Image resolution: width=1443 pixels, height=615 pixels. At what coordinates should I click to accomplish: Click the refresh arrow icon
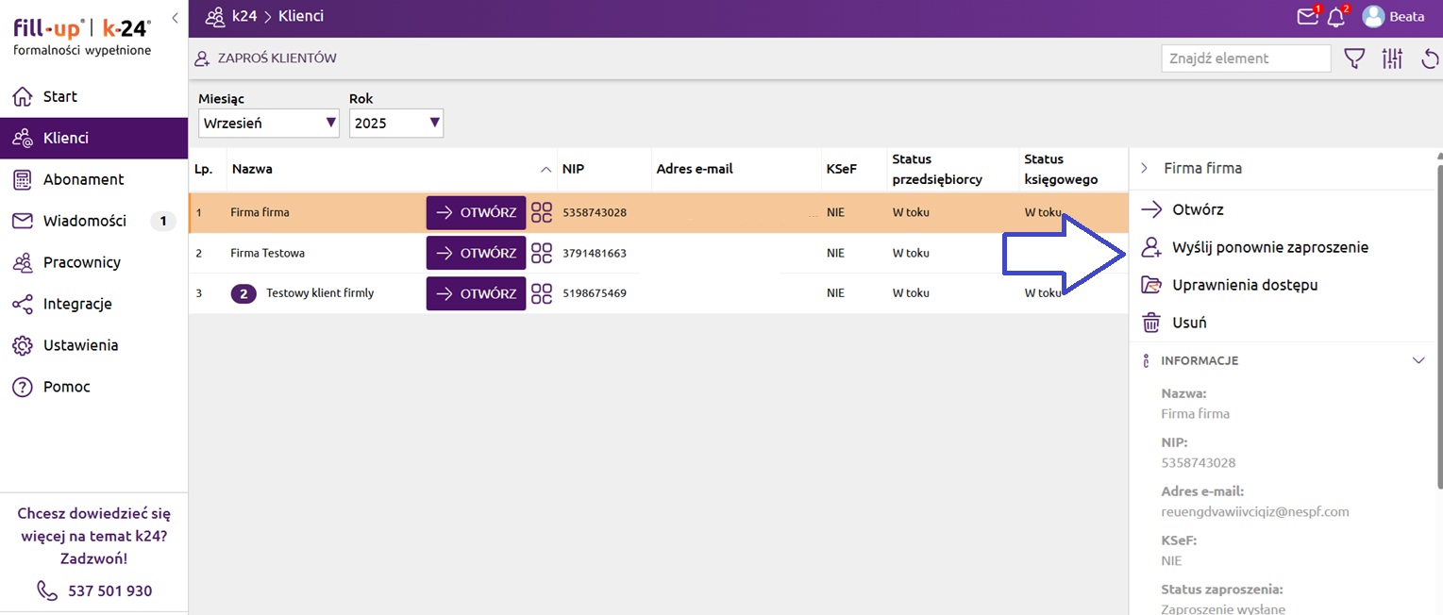[1429, 58]
